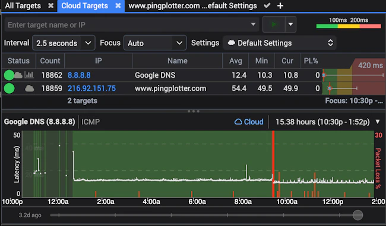Click the 49.9 current latency value

[x=291, y=88]
